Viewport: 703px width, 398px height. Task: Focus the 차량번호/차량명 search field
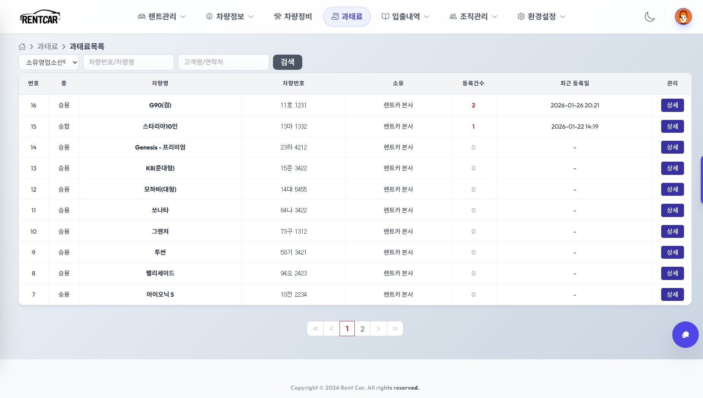pos(129,62)
